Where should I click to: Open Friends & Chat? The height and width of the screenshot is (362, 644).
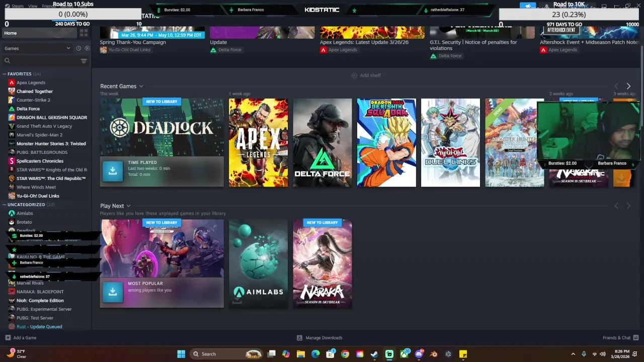point(620,338)
